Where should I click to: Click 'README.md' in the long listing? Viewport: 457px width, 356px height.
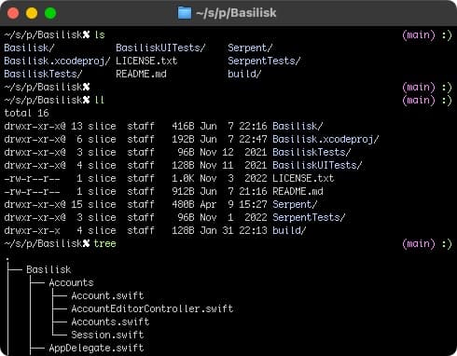[298, 191]
